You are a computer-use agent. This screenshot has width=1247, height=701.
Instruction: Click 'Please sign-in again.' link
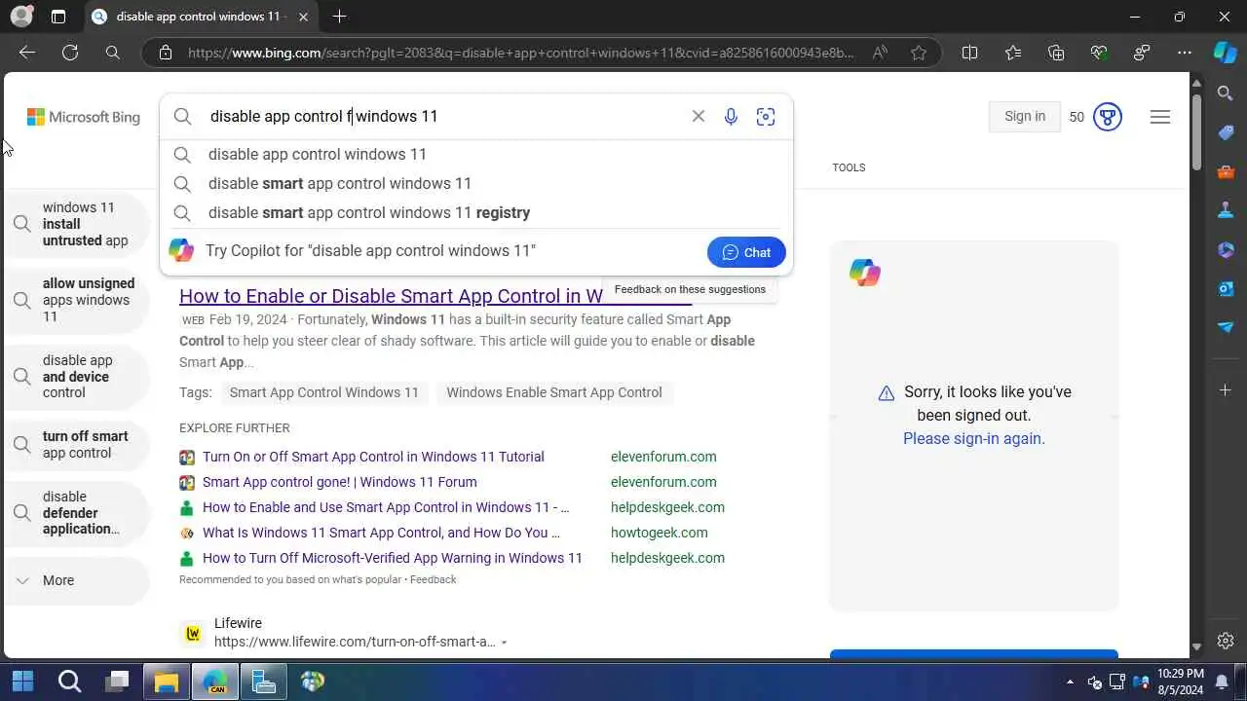tap(974, 438)
